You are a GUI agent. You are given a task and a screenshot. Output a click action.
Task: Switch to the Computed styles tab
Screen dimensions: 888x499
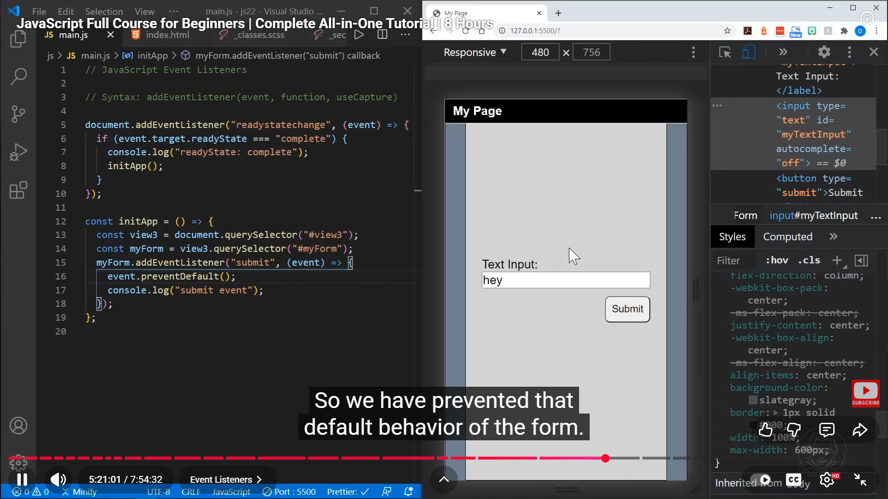787,237
